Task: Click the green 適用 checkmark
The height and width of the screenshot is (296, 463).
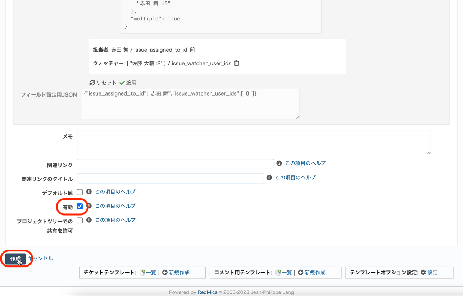Action: point(122,83)
